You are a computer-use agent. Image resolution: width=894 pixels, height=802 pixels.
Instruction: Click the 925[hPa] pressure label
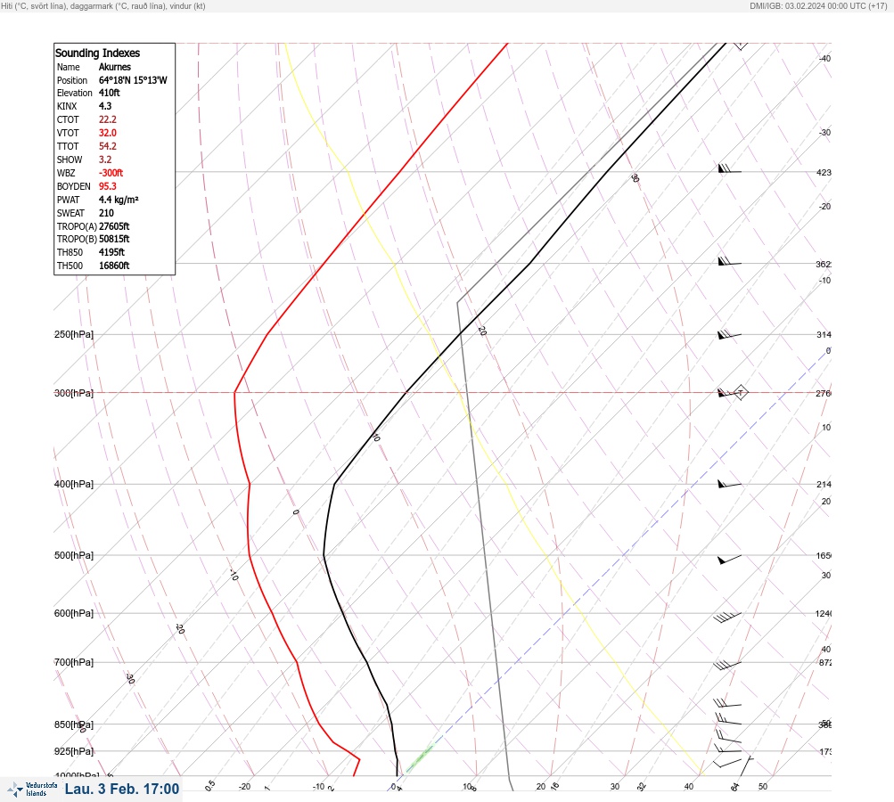(74, 751)
